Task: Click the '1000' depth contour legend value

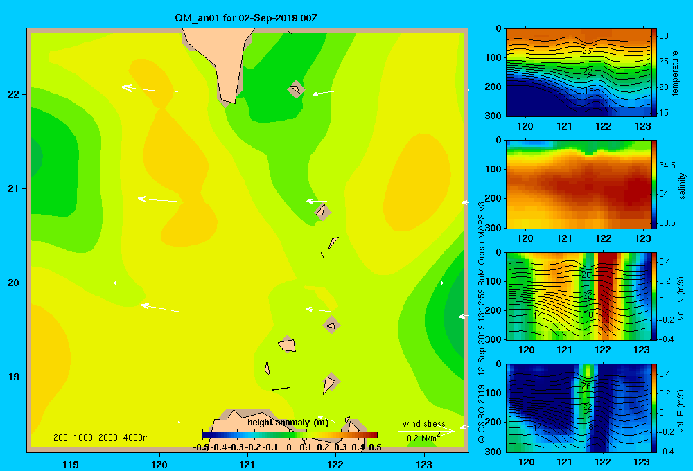Action: click(83, 438)
